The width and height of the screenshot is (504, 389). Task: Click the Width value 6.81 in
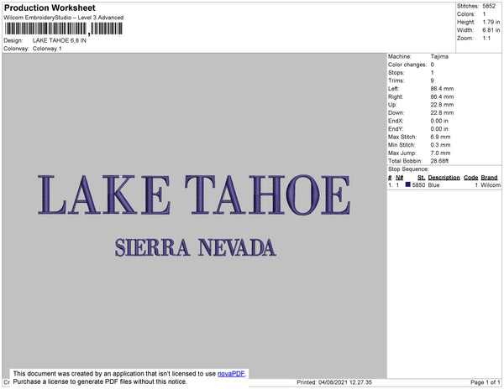(491, 30)
